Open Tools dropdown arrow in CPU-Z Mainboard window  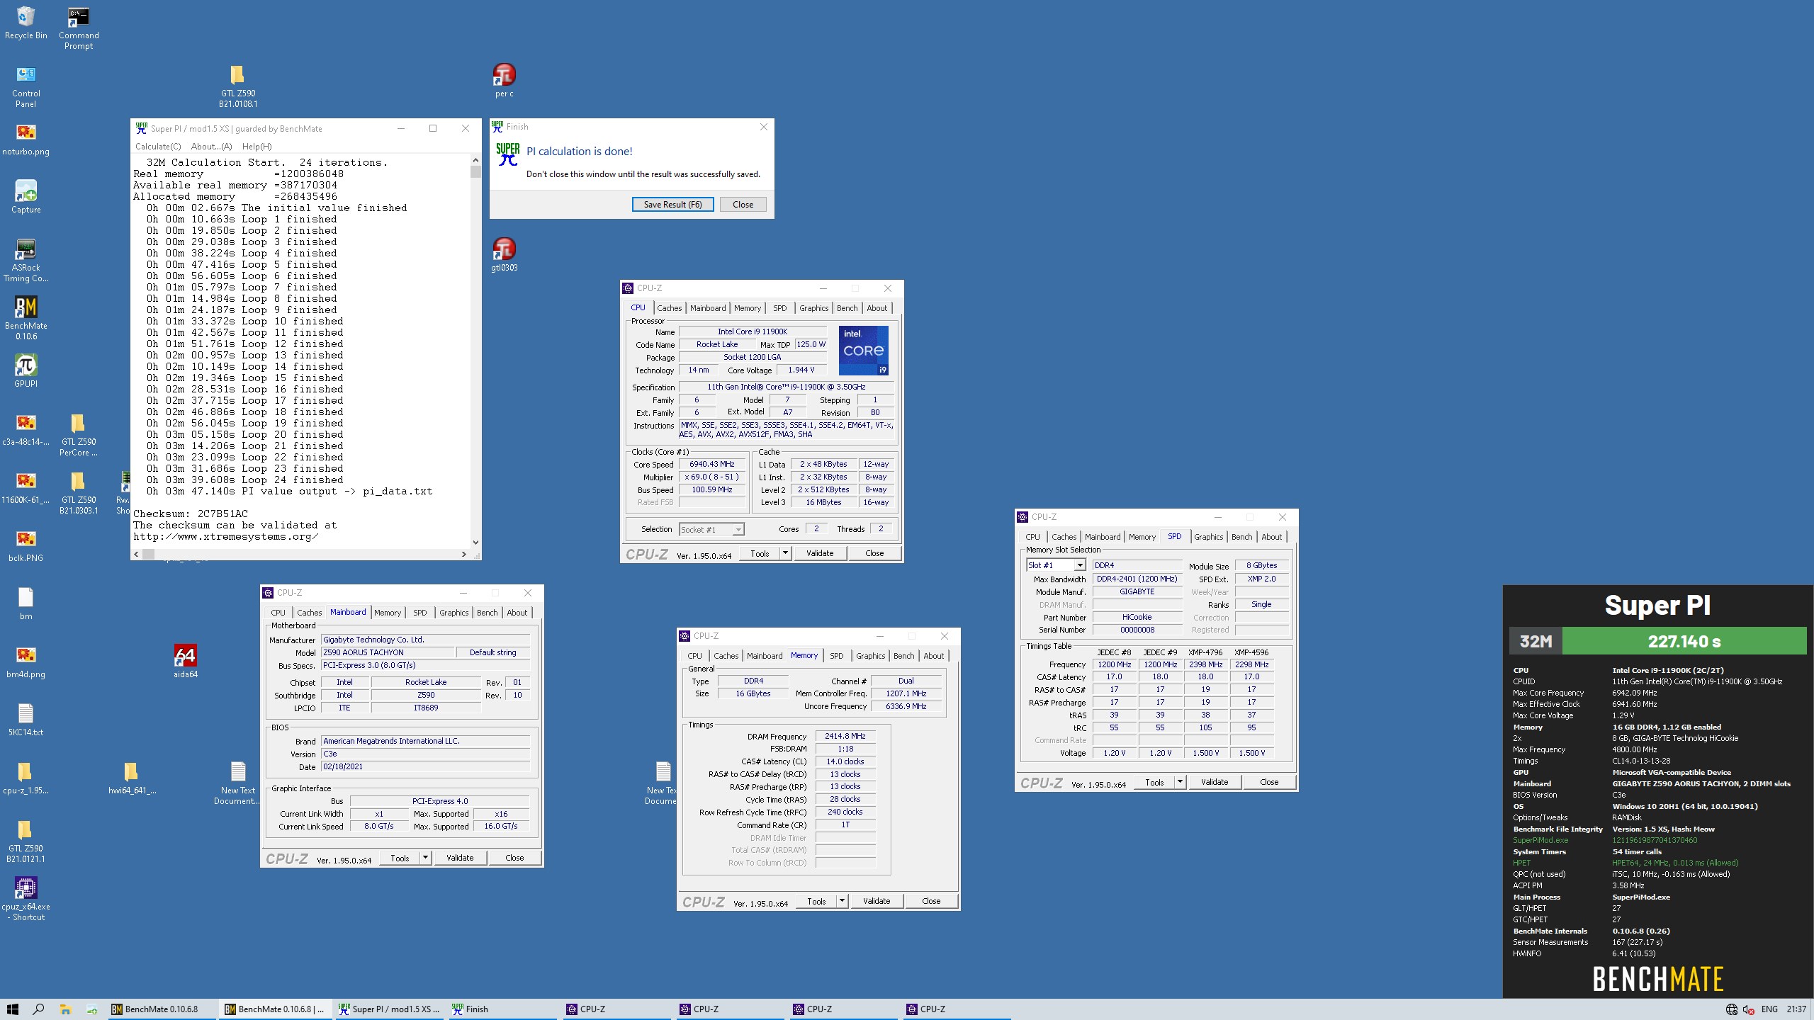coord(425,858)
